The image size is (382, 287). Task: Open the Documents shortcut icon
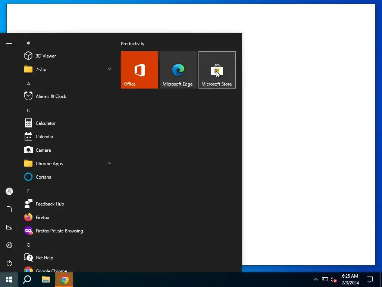pos(9,209)
